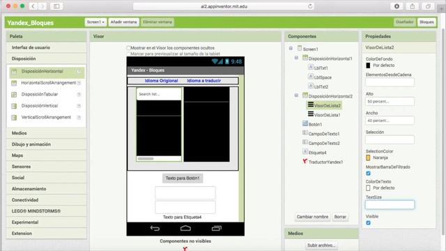Image resolution: width=446 pixels, height=251 pixels.
Task: Toggle Mostrar en el Visor componentes ocultos
Action: click(x=128, y=48)
